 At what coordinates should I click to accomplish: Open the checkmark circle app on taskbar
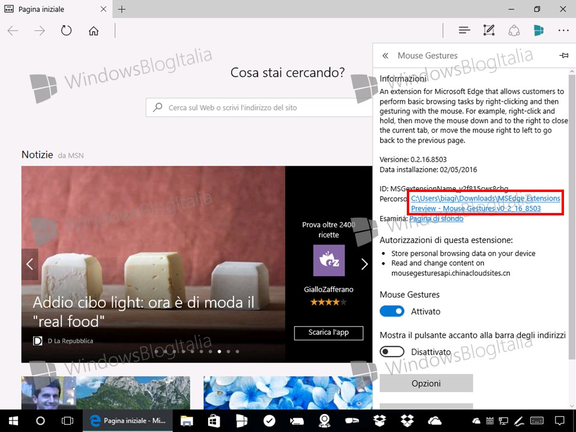coord(269,421)
